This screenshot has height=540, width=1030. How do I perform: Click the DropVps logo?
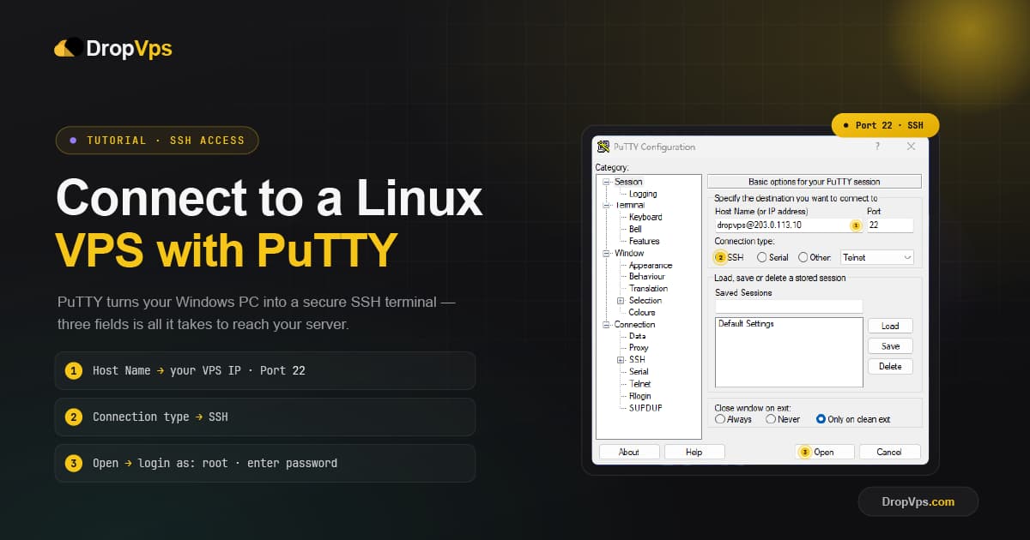[x=113, y=49]
